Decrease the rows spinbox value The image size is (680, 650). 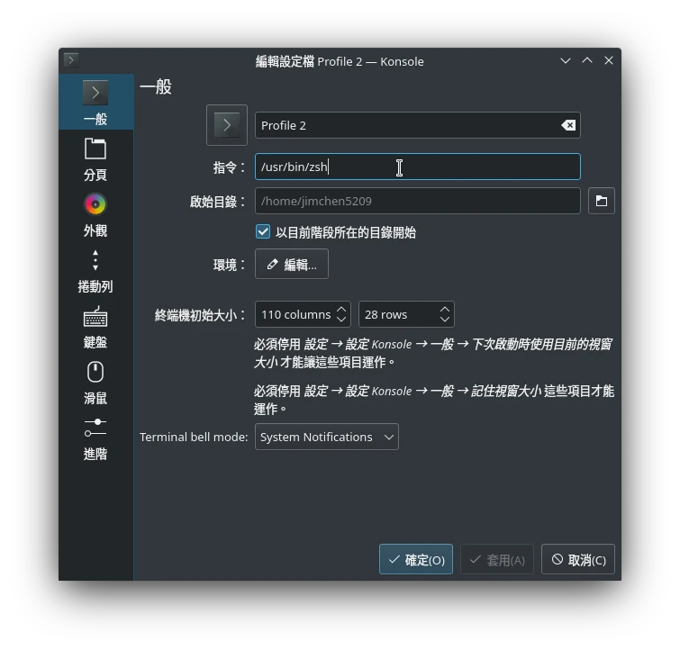(445, 319)
